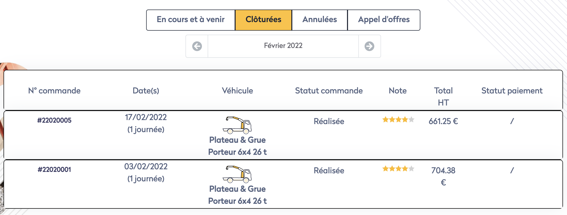Click the Date(s) column header
567x215 pixels.
click(x=146, y=91)
